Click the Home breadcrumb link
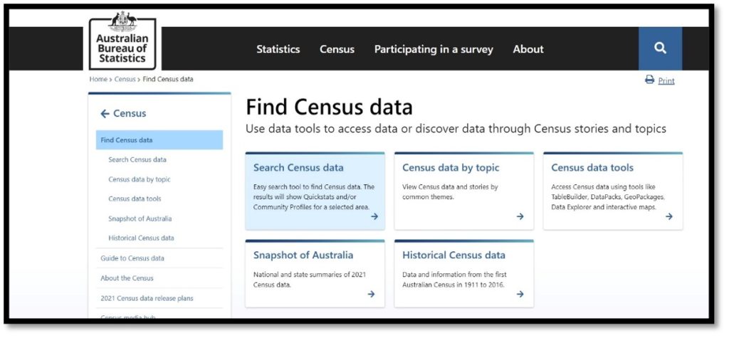729x338 pixels. (98, 79)
